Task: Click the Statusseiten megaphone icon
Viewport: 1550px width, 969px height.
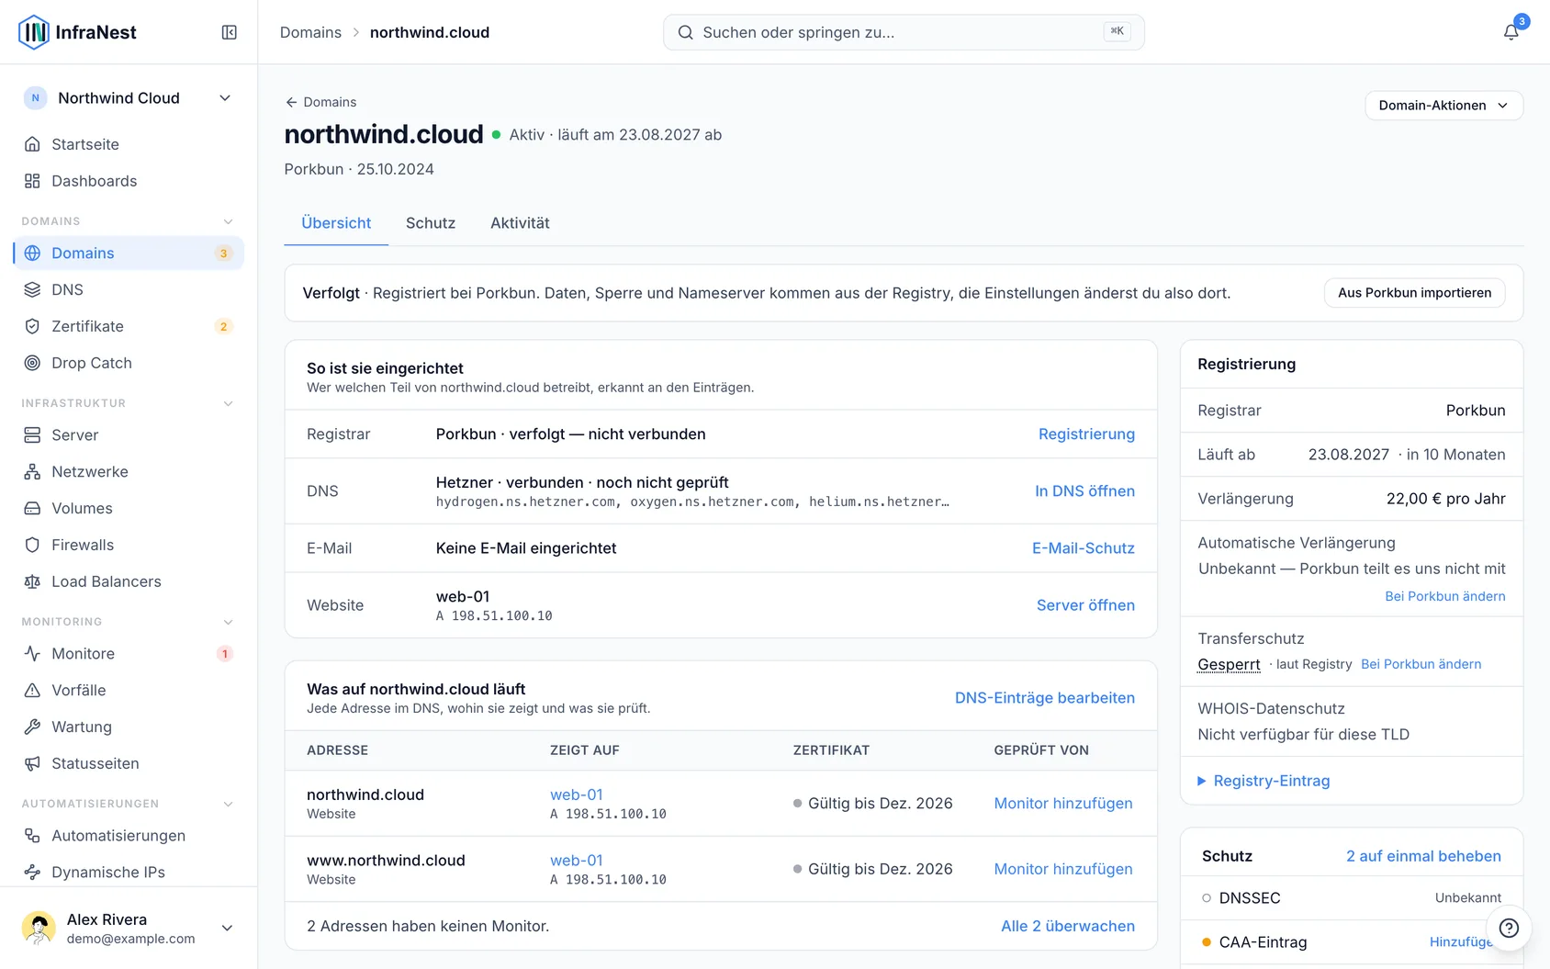Action: [x=32, y=763]
